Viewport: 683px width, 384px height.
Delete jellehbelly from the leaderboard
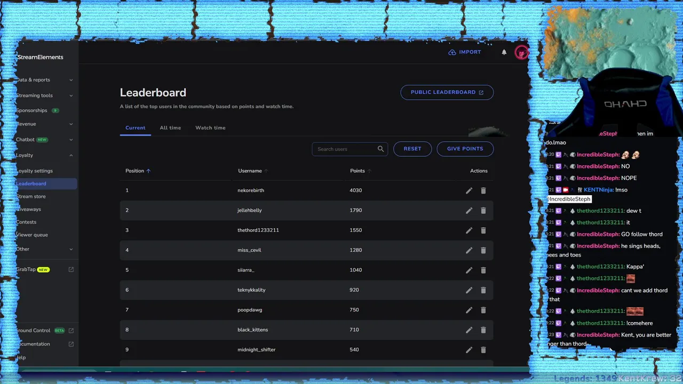tap(483, 211)
